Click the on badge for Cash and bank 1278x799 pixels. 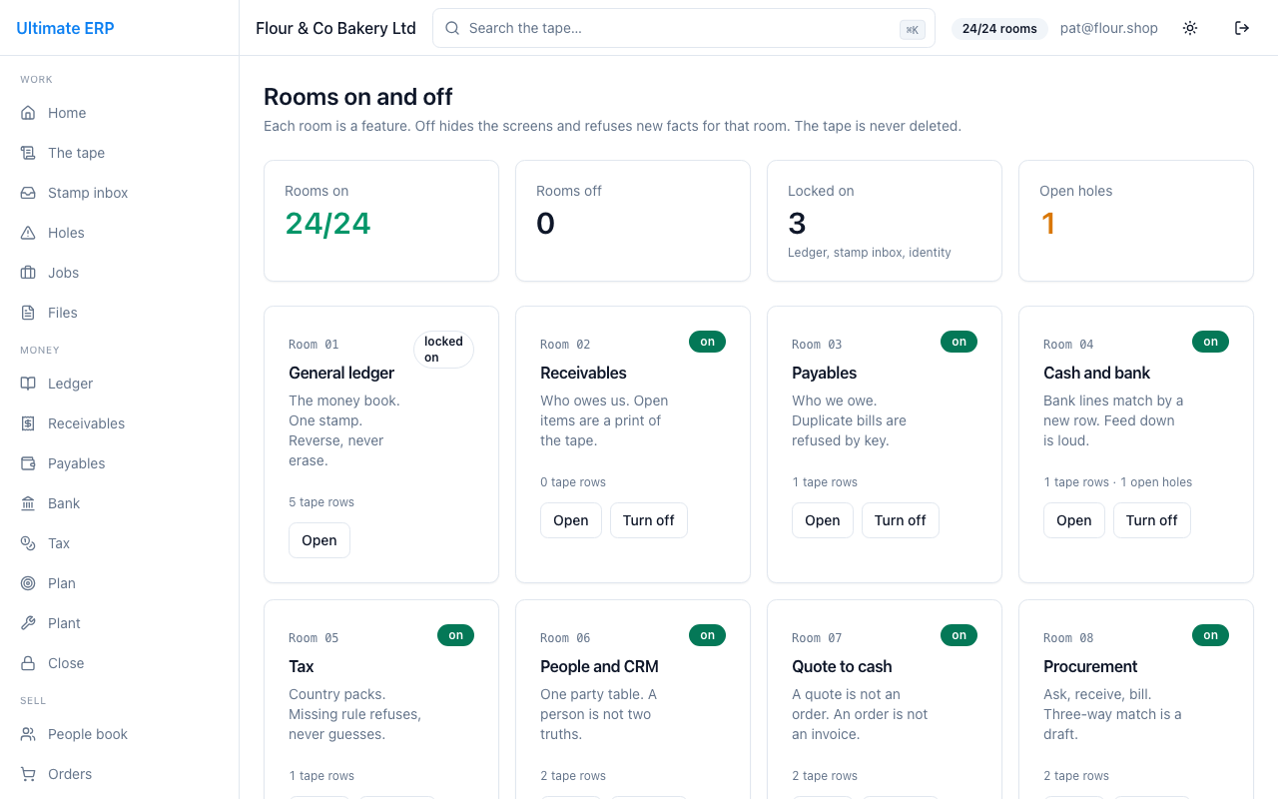1210,342
